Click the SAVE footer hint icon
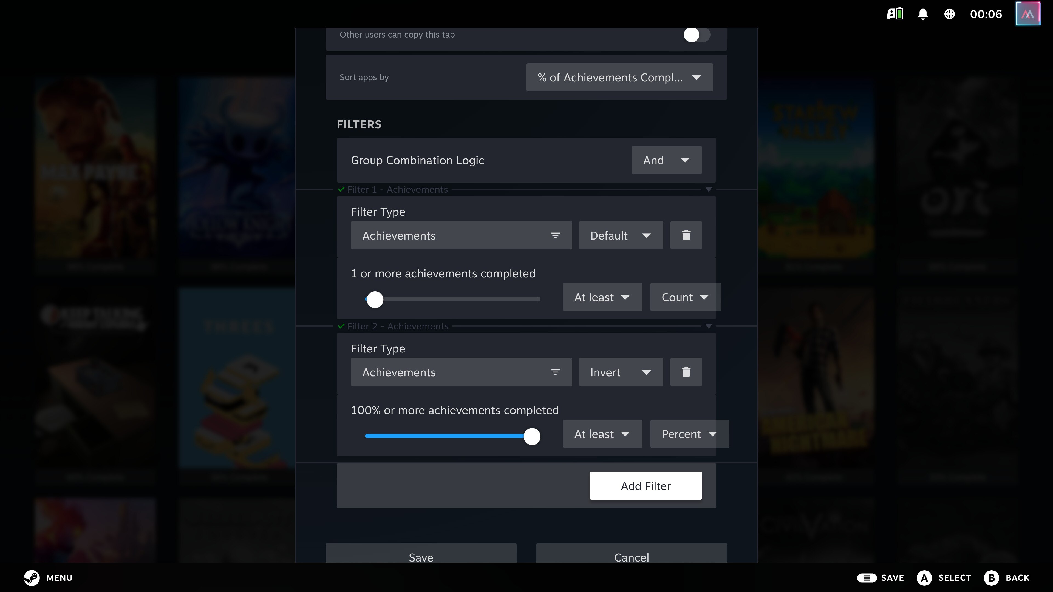 point(867,578)
